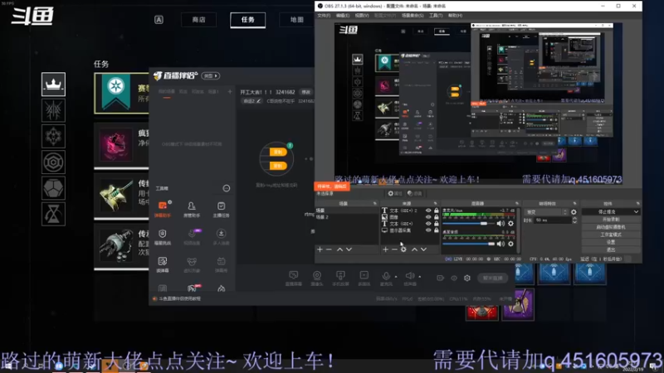Add multimedia source in companion toolbar

click(364, 279)
